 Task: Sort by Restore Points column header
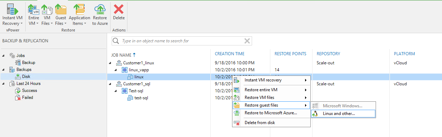pos(290,54)
